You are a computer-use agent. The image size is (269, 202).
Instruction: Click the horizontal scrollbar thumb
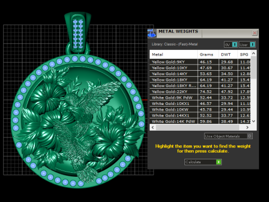[x=198, y=127]
